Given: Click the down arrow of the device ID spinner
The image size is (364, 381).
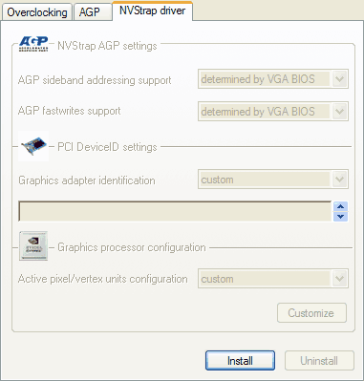Looking at the screenshot, I should click(340, 217).
